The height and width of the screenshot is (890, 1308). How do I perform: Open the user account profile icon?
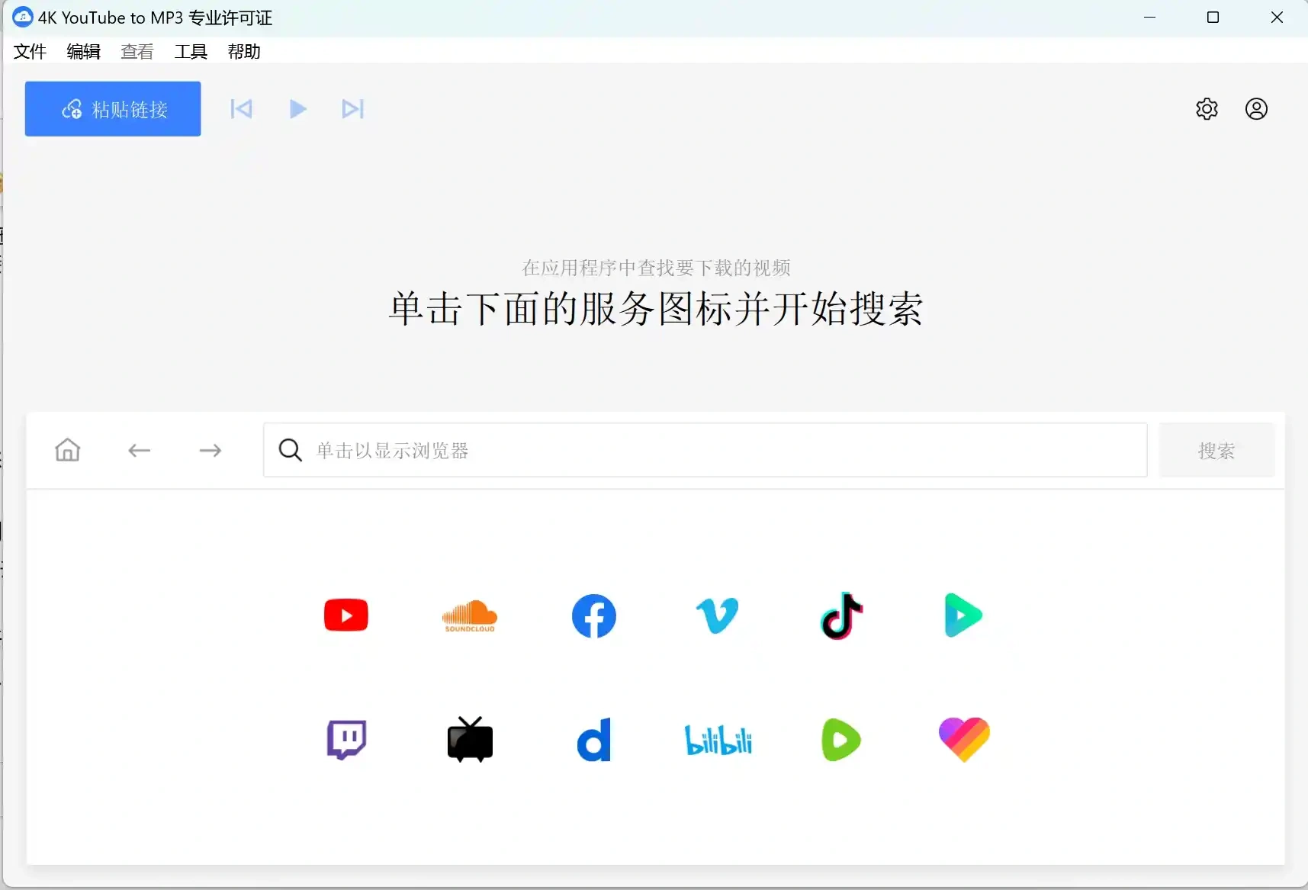point(1256,108)
